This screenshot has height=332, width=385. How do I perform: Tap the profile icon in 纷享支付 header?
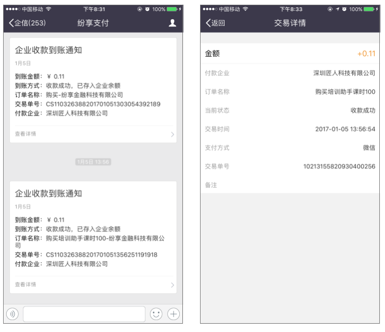tap(172, 23)
